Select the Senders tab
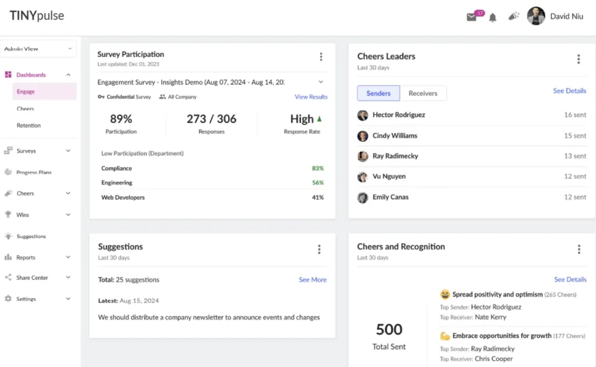596x367 pixels. click(378, 93)
